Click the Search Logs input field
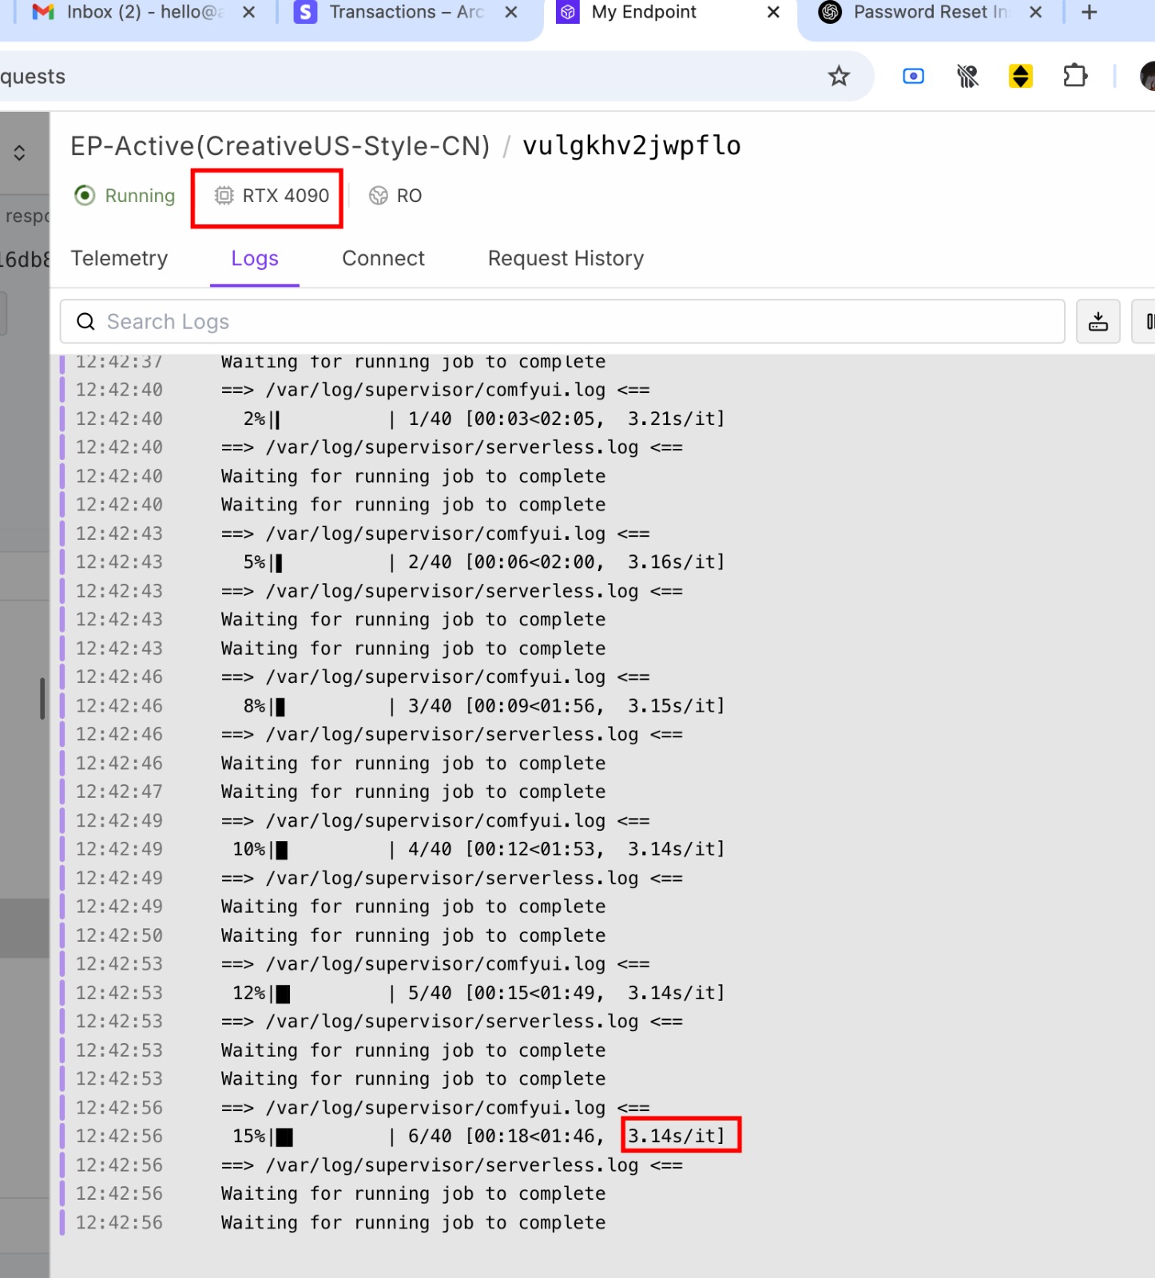The height and width of the screenshot is (1278, 1155). coord(562,322)
